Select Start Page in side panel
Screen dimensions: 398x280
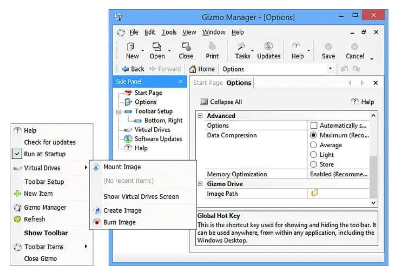(148, 93)
